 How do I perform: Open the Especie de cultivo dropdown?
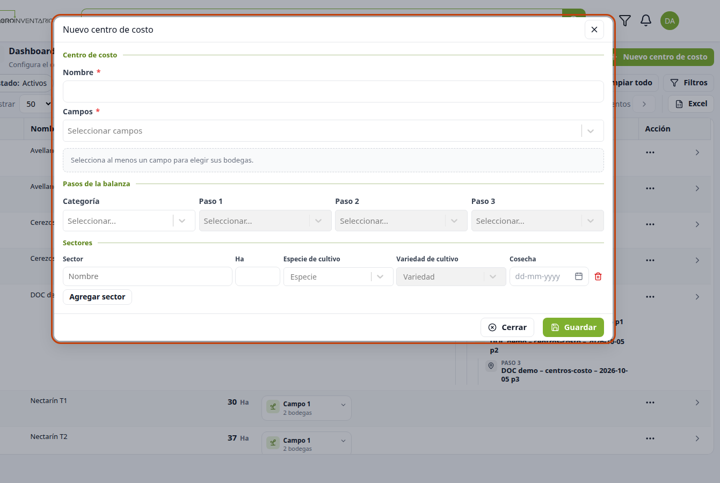point(338,276)
